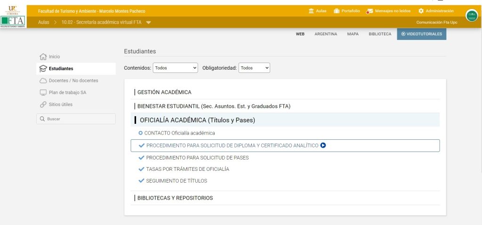
Task: Open the Contenidos dropdown
Action: 176,68
